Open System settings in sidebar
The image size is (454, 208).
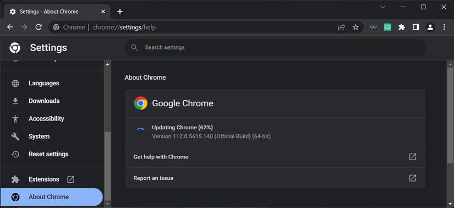click(x=52, y=136)
